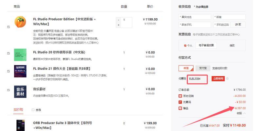267x131 pixels.
Task: Click the 优惠码 -¥50.00 discount amount
Action: coord(241,102)
